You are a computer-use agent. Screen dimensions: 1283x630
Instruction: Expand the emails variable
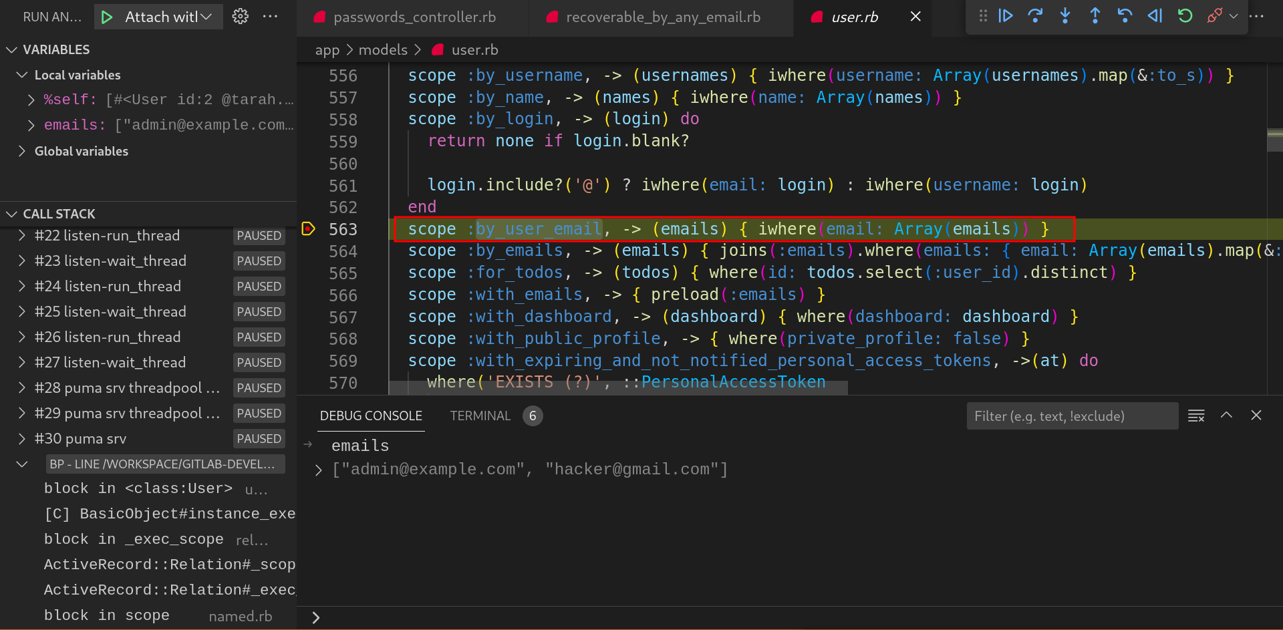pos(31,126)
